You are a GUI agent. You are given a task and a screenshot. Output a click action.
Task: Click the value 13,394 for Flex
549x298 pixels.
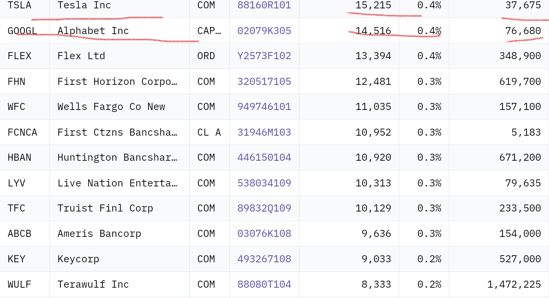coord(373,56)
